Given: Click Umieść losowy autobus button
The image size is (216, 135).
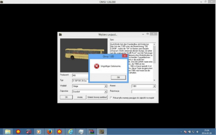Looking at the screenshot, I should [x=97, y=97].
